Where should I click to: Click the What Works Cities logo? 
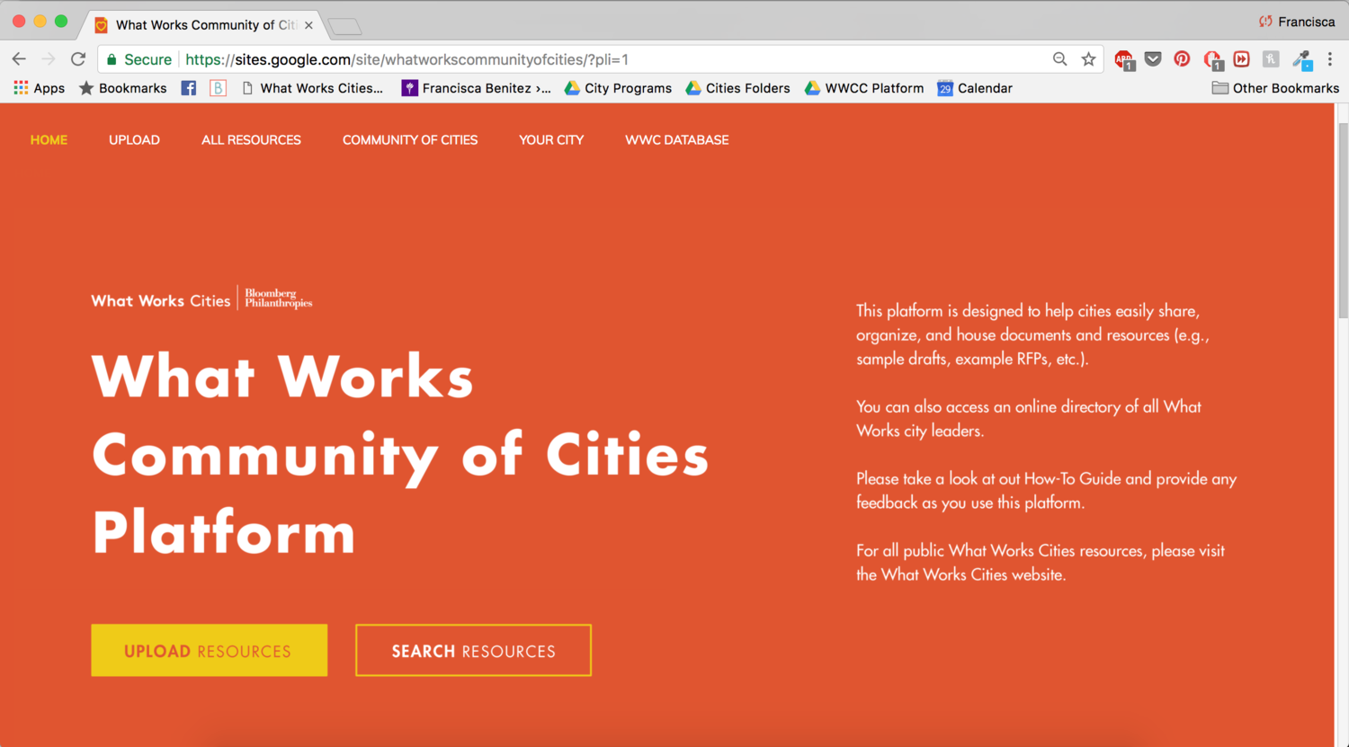coord(161,300)
